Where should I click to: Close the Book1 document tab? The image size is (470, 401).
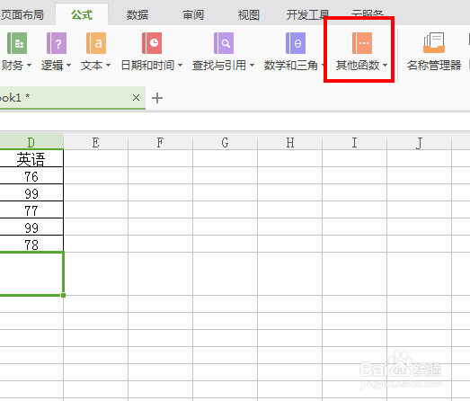136,97
